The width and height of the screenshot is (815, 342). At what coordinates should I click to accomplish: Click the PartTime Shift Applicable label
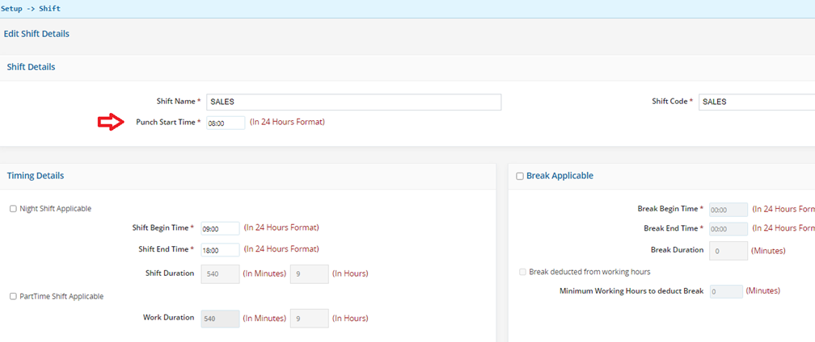pyautogui.click(x=61, y=296)
